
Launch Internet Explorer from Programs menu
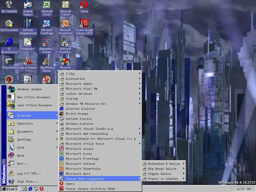tap(100, 109)
